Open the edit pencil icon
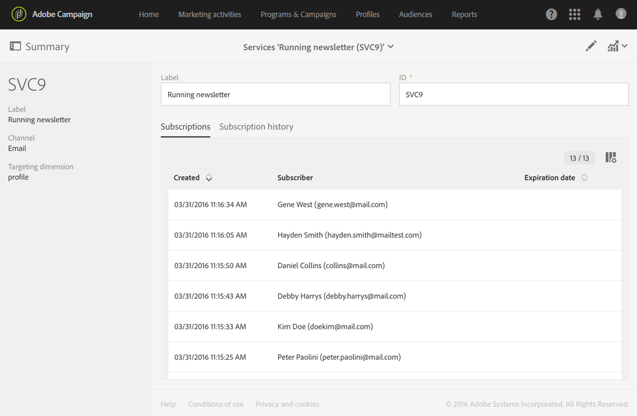The image size is (637, 416). [x=591, y=46]
